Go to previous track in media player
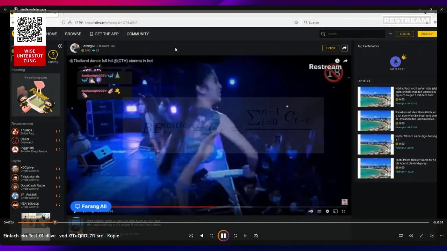 click(x=201, y=236)
